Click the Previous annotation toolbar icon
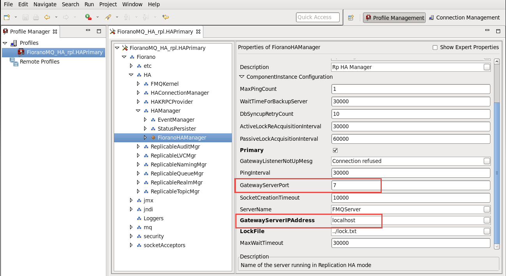Screen dimensions: 506x276 point(145,17)
